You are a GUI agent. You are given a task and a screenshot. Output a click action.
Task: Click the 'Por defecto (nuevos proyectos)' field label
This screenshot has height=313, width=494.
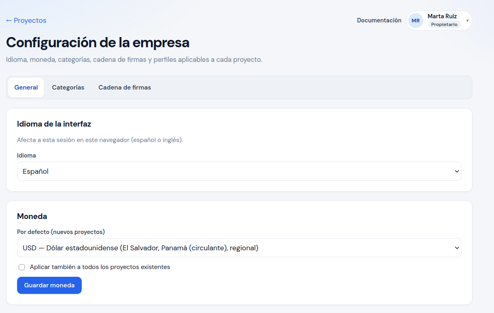tap(61, 232)
